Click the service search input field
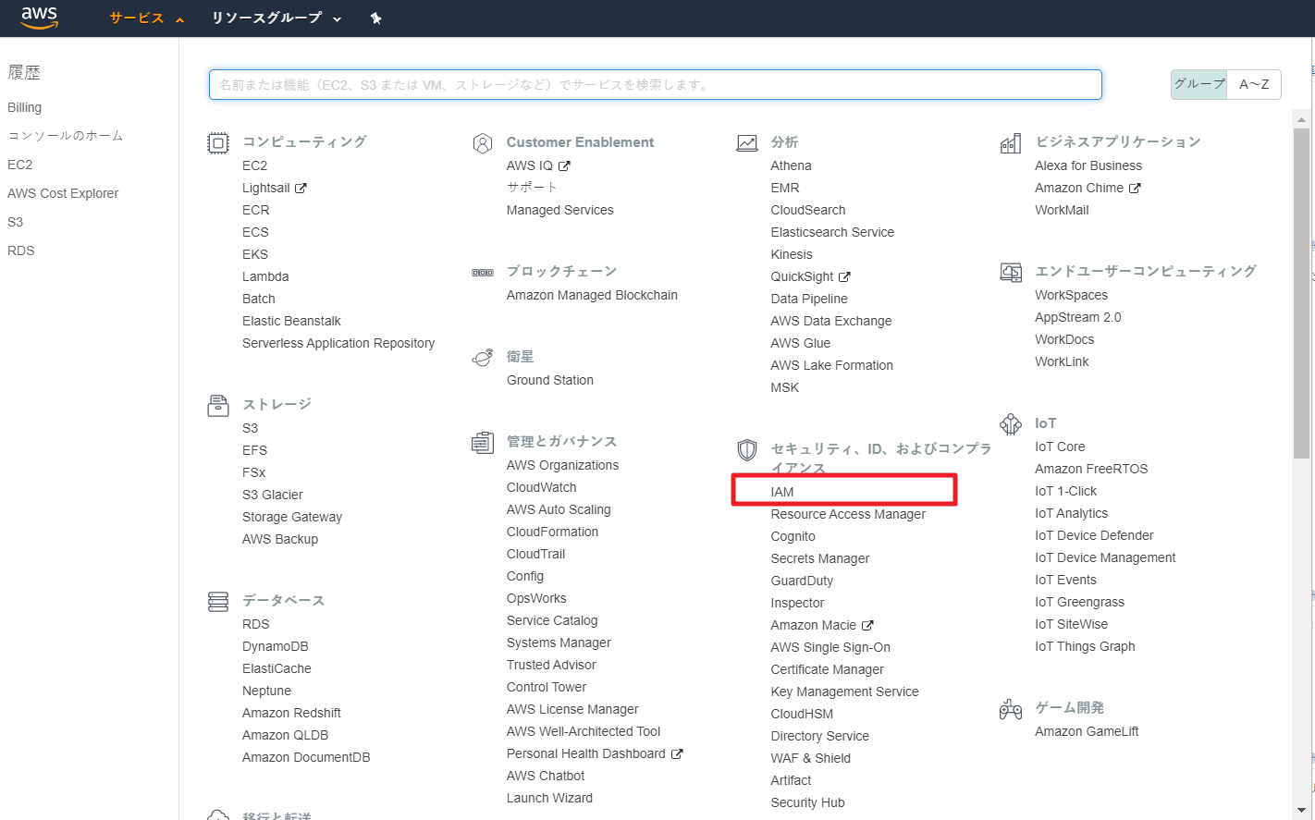 click(x=655, y=84)
